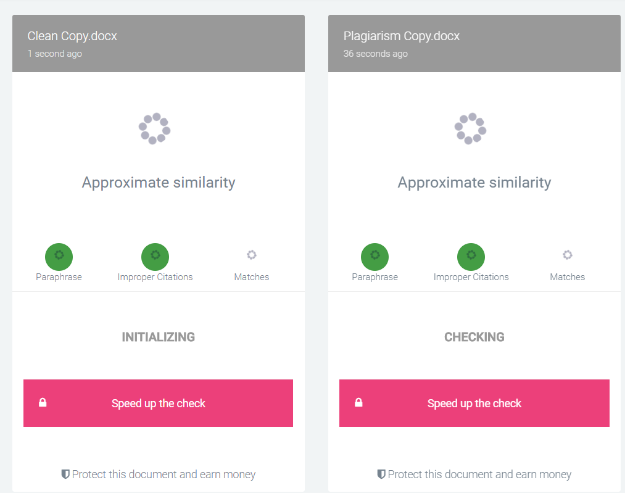Click Improper Citations green icon in Clean Copy card
The height and width of the screenshot is (493, 625).
tap(155, 257)
